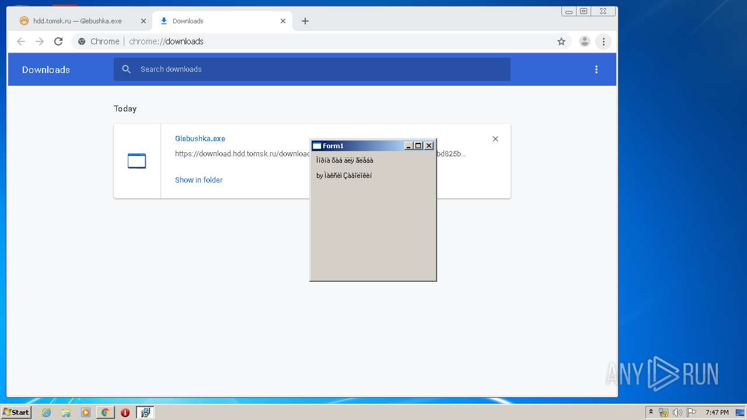Close the Form1 window

point(429,146)
